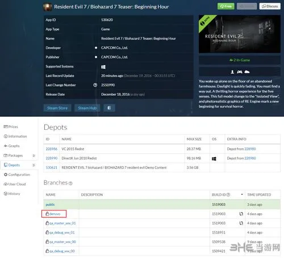Image resolution: width=284 pixels, height=258 pixels.
Task: Click the release date December 18, 2016
Action: pyautogui.click(x=115, y=94)
